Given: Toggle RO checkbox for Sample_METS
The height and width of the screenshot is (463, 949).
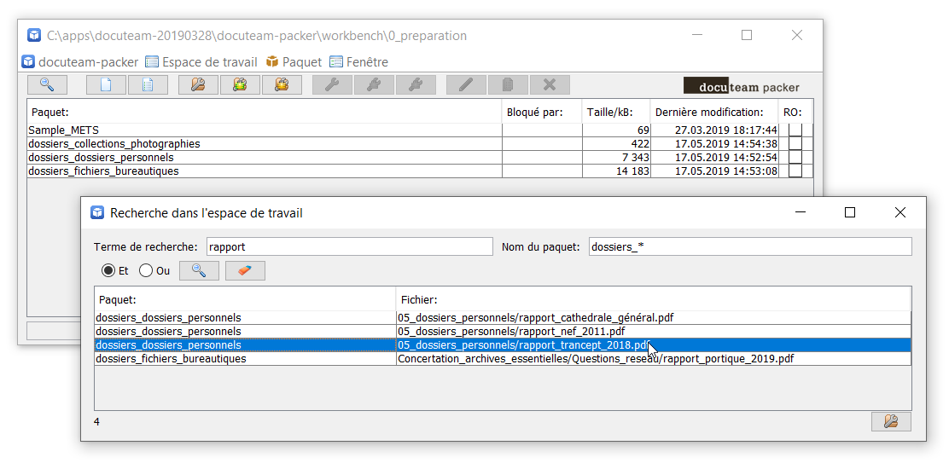Looking at the screenshot, I should coord(795,130).
